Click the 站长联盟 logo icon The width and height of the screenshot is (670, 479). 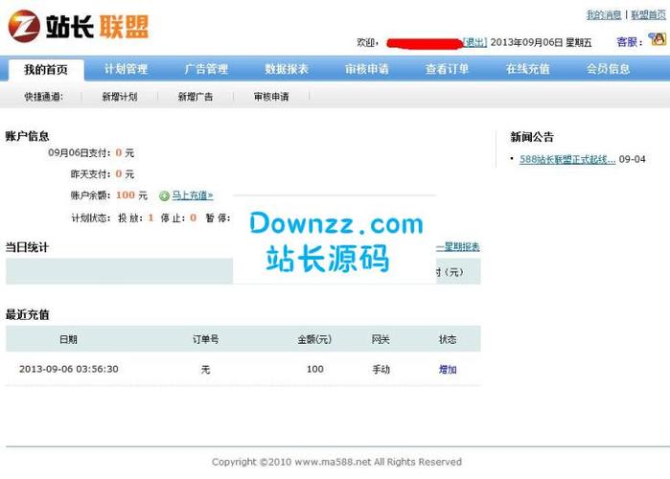[x=24, y=26]
